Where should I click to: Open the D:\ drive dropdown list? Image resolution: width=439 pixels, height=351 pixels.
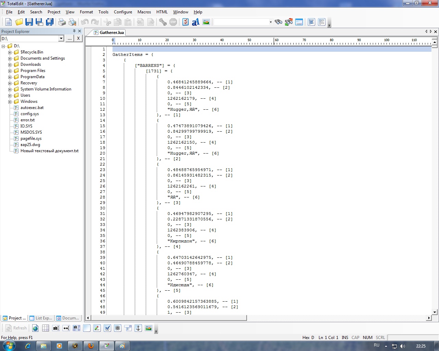(61, 39)
